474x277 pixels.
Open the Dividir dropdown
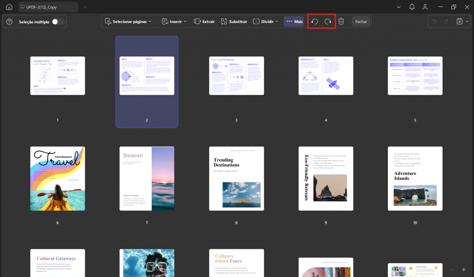tap(266, 21)
